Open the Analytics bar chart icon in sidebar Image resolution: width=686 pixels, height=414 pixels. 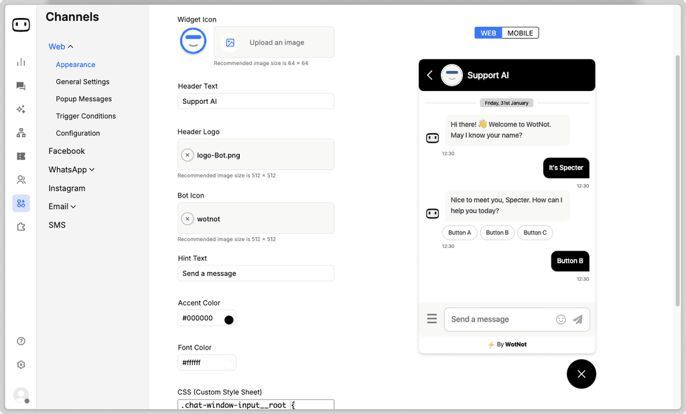tap(21, 62)
